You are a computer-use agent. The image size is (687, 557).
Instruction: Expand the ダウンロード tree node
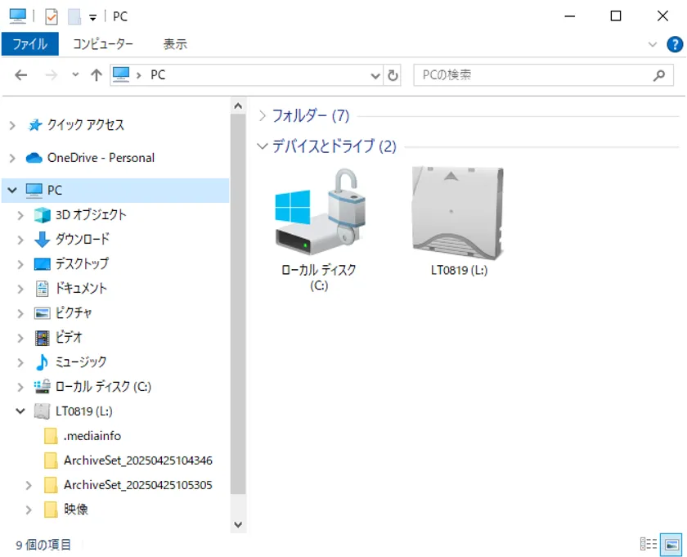[x=20, y=240]
